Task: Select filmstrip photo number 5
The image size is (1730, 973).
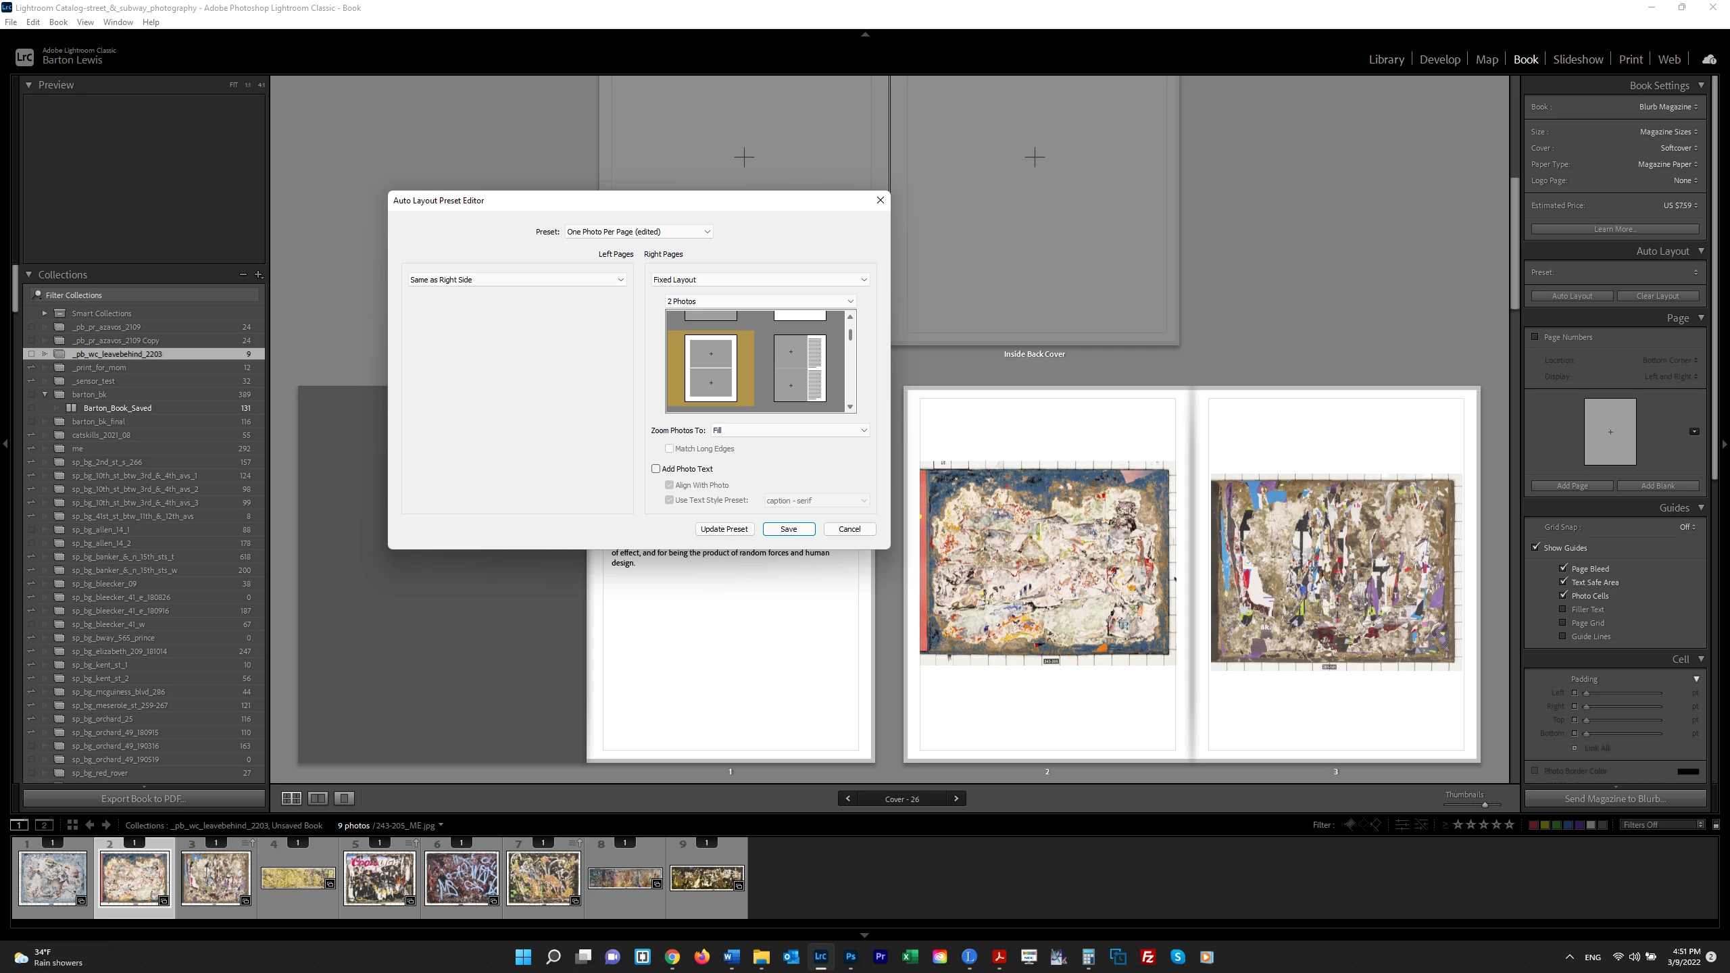Action: [379, 878]
